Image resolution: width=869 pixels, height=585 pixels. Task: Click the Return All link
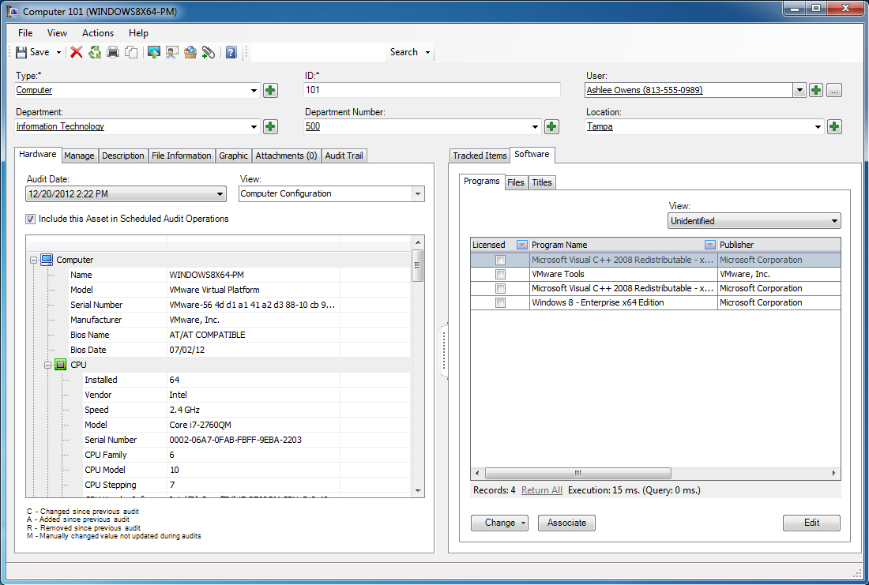click(x=541, y=489)
